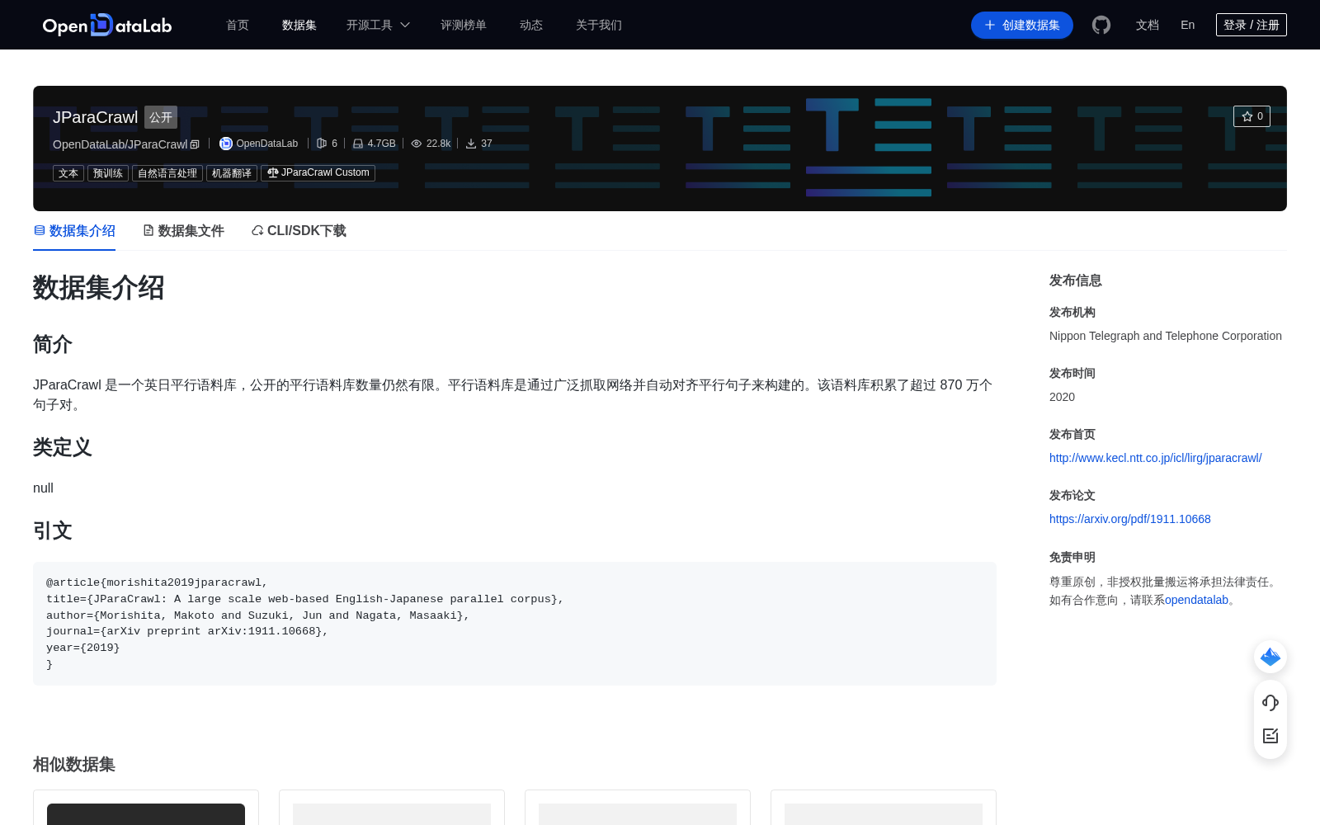
Task: Expand the 开源工具 dropdown menu
Action: click(x=378, y=25)
